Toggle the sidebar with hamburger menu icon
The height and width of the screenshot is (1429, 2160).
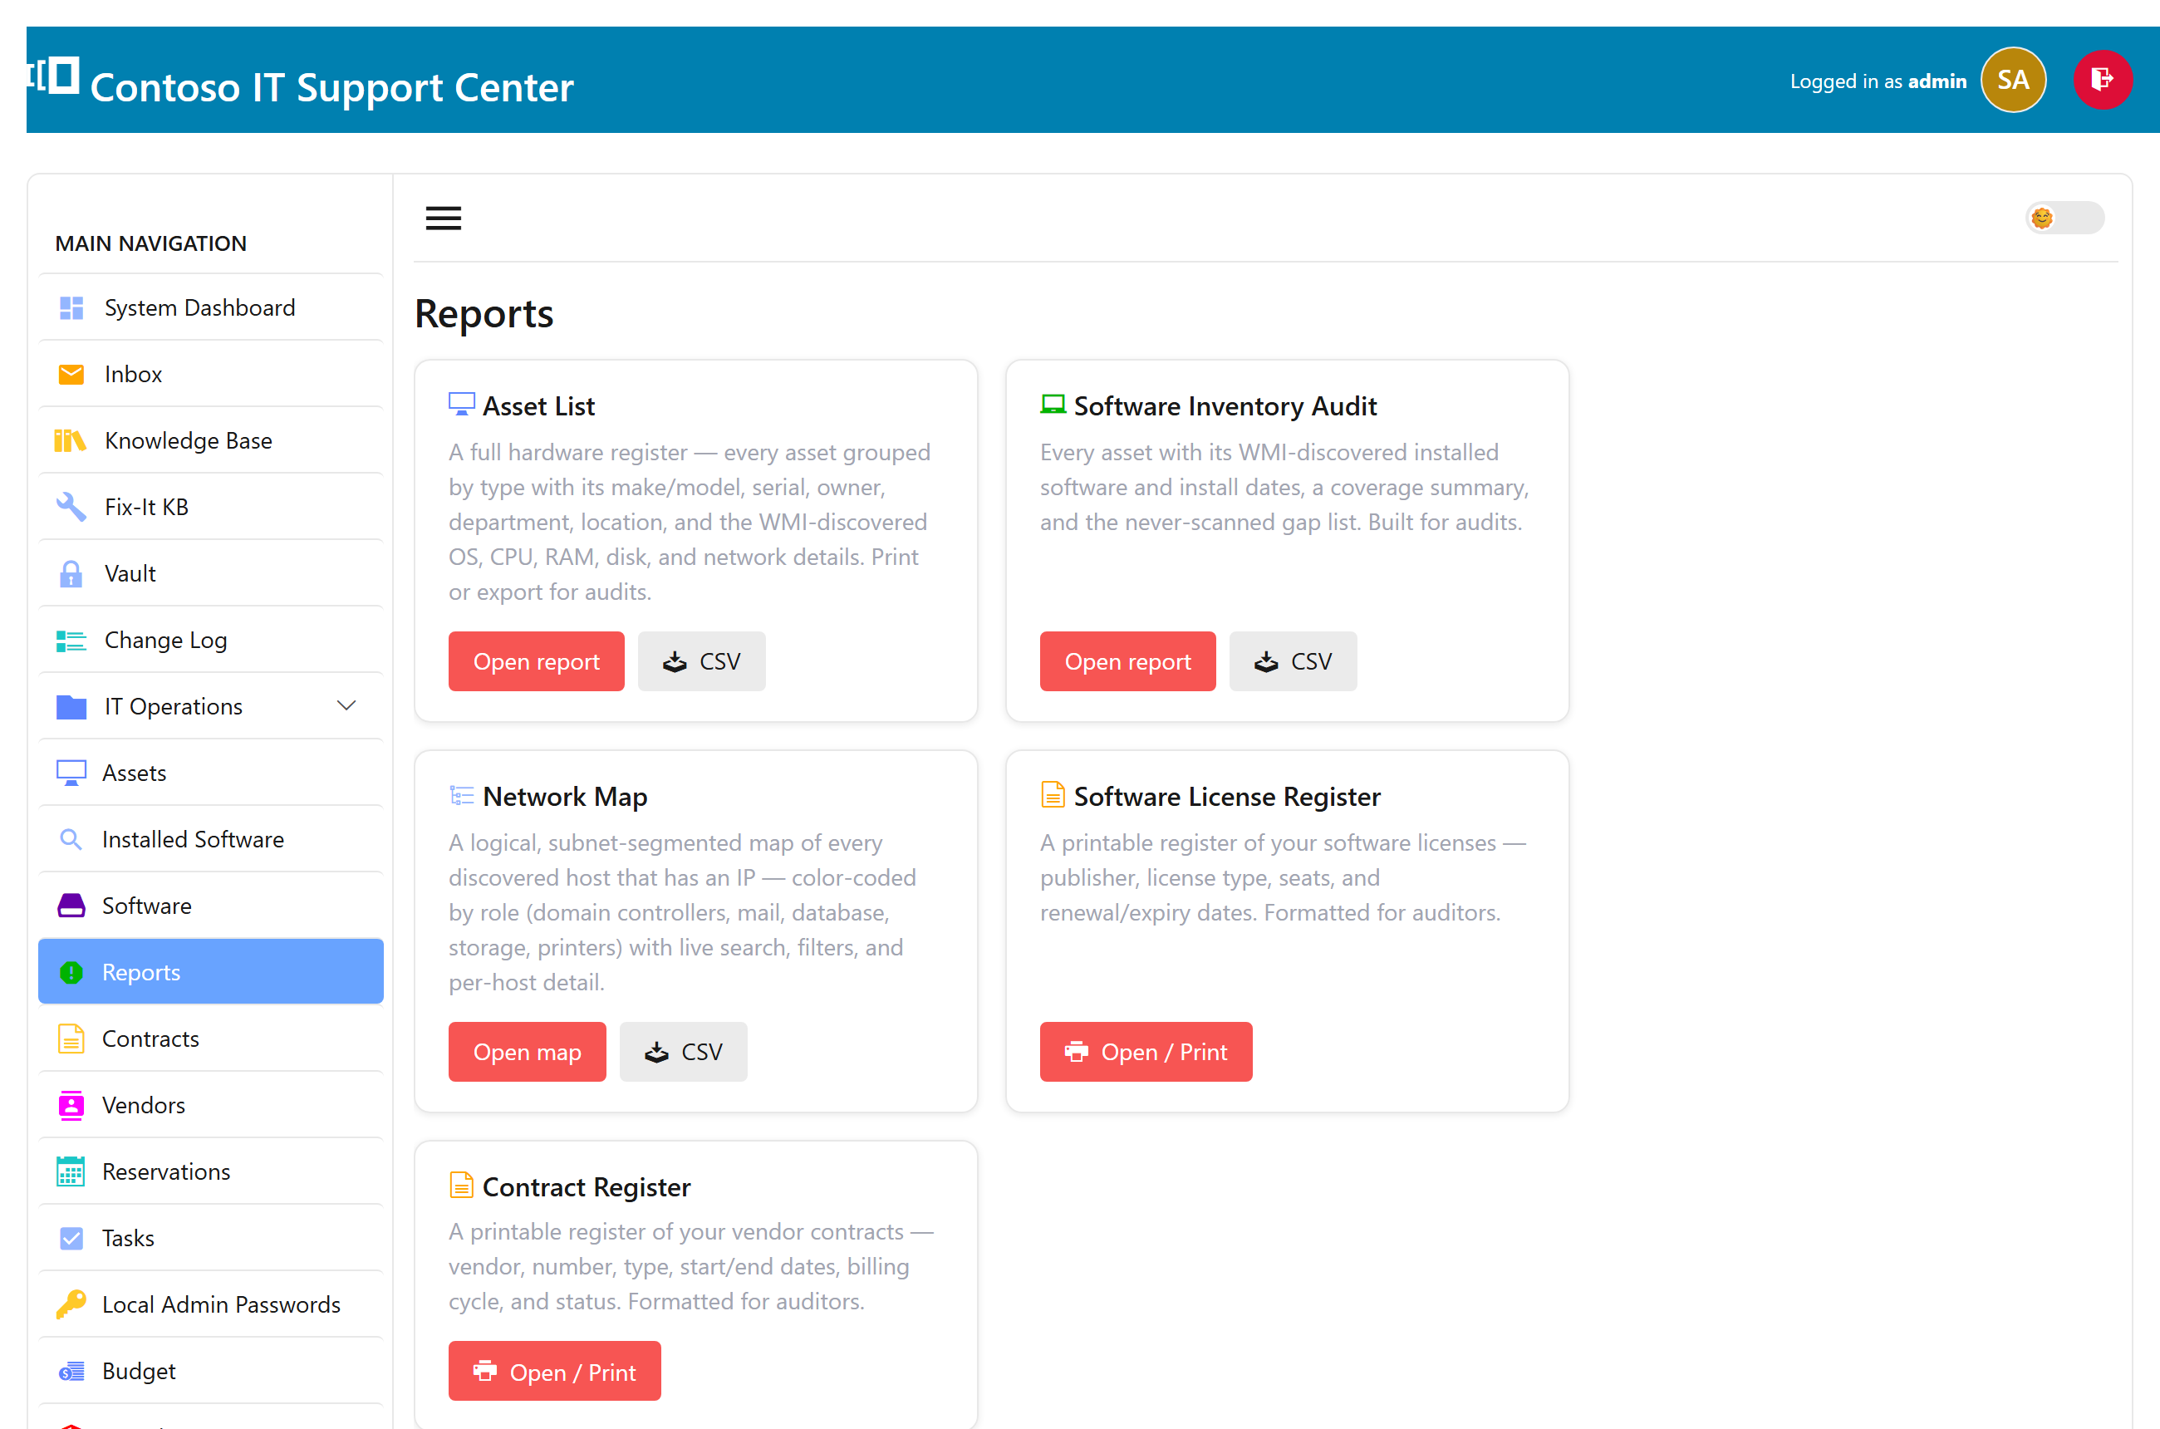click(443, 219)
